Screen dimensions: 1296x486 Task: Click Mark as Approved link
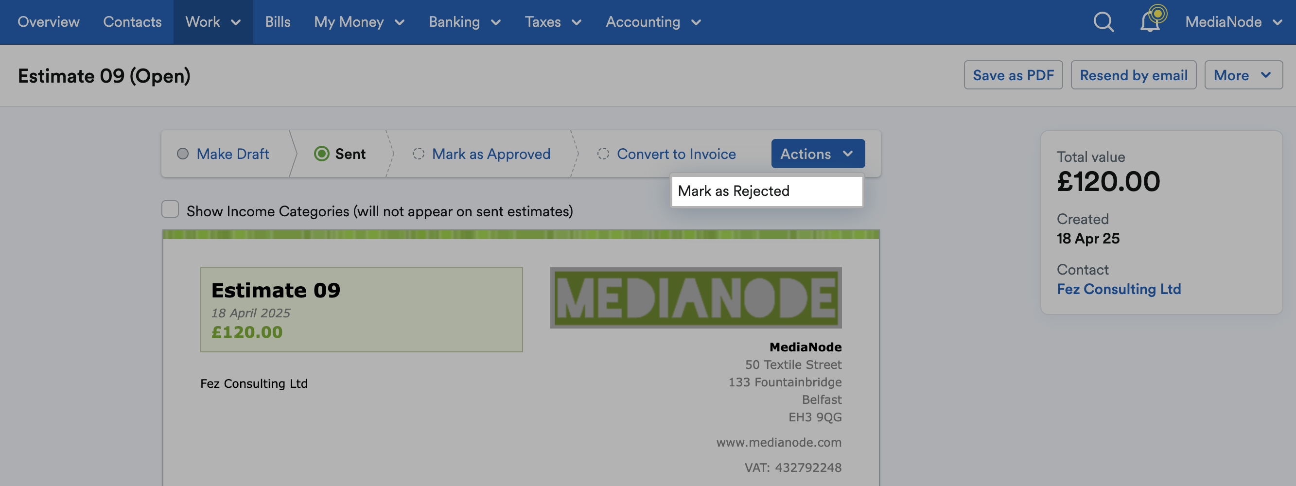click(491, 154)
